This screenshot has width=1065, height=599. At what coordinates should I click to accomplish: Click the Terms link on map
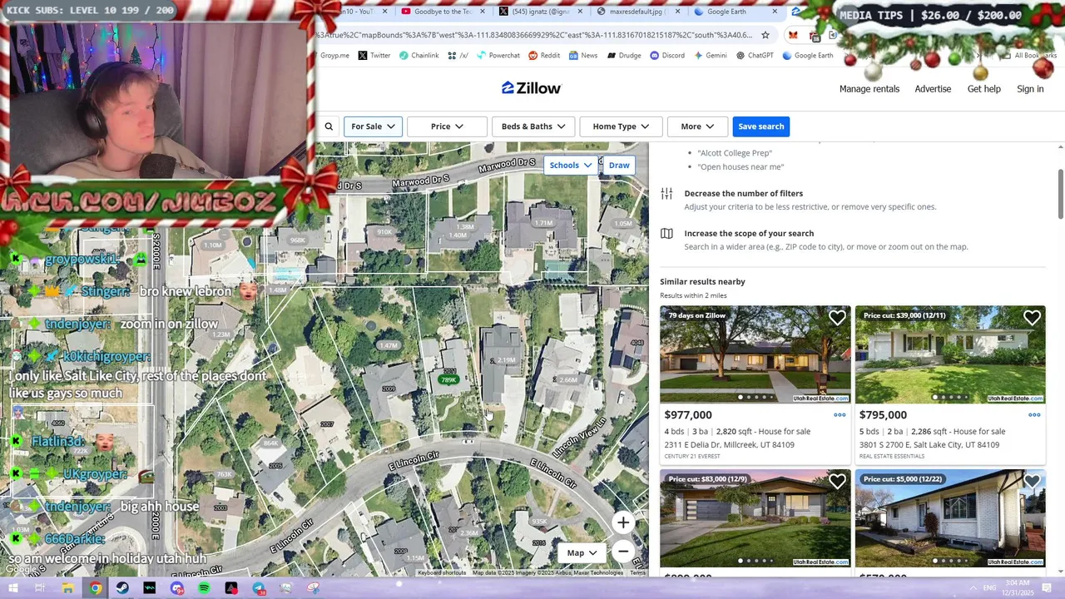(637, 572)
